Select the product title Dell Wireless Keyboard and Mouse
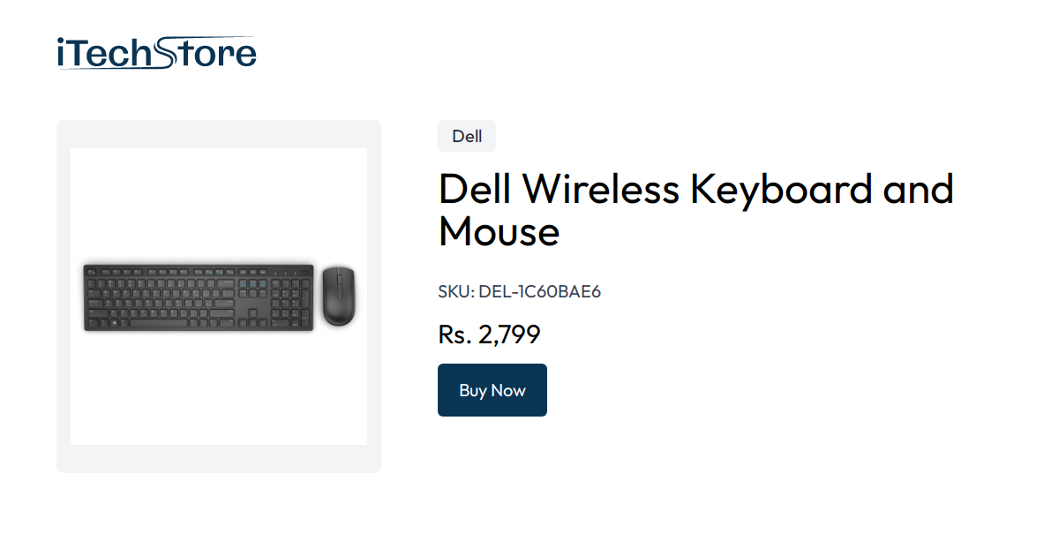 [x=695, y=210]
